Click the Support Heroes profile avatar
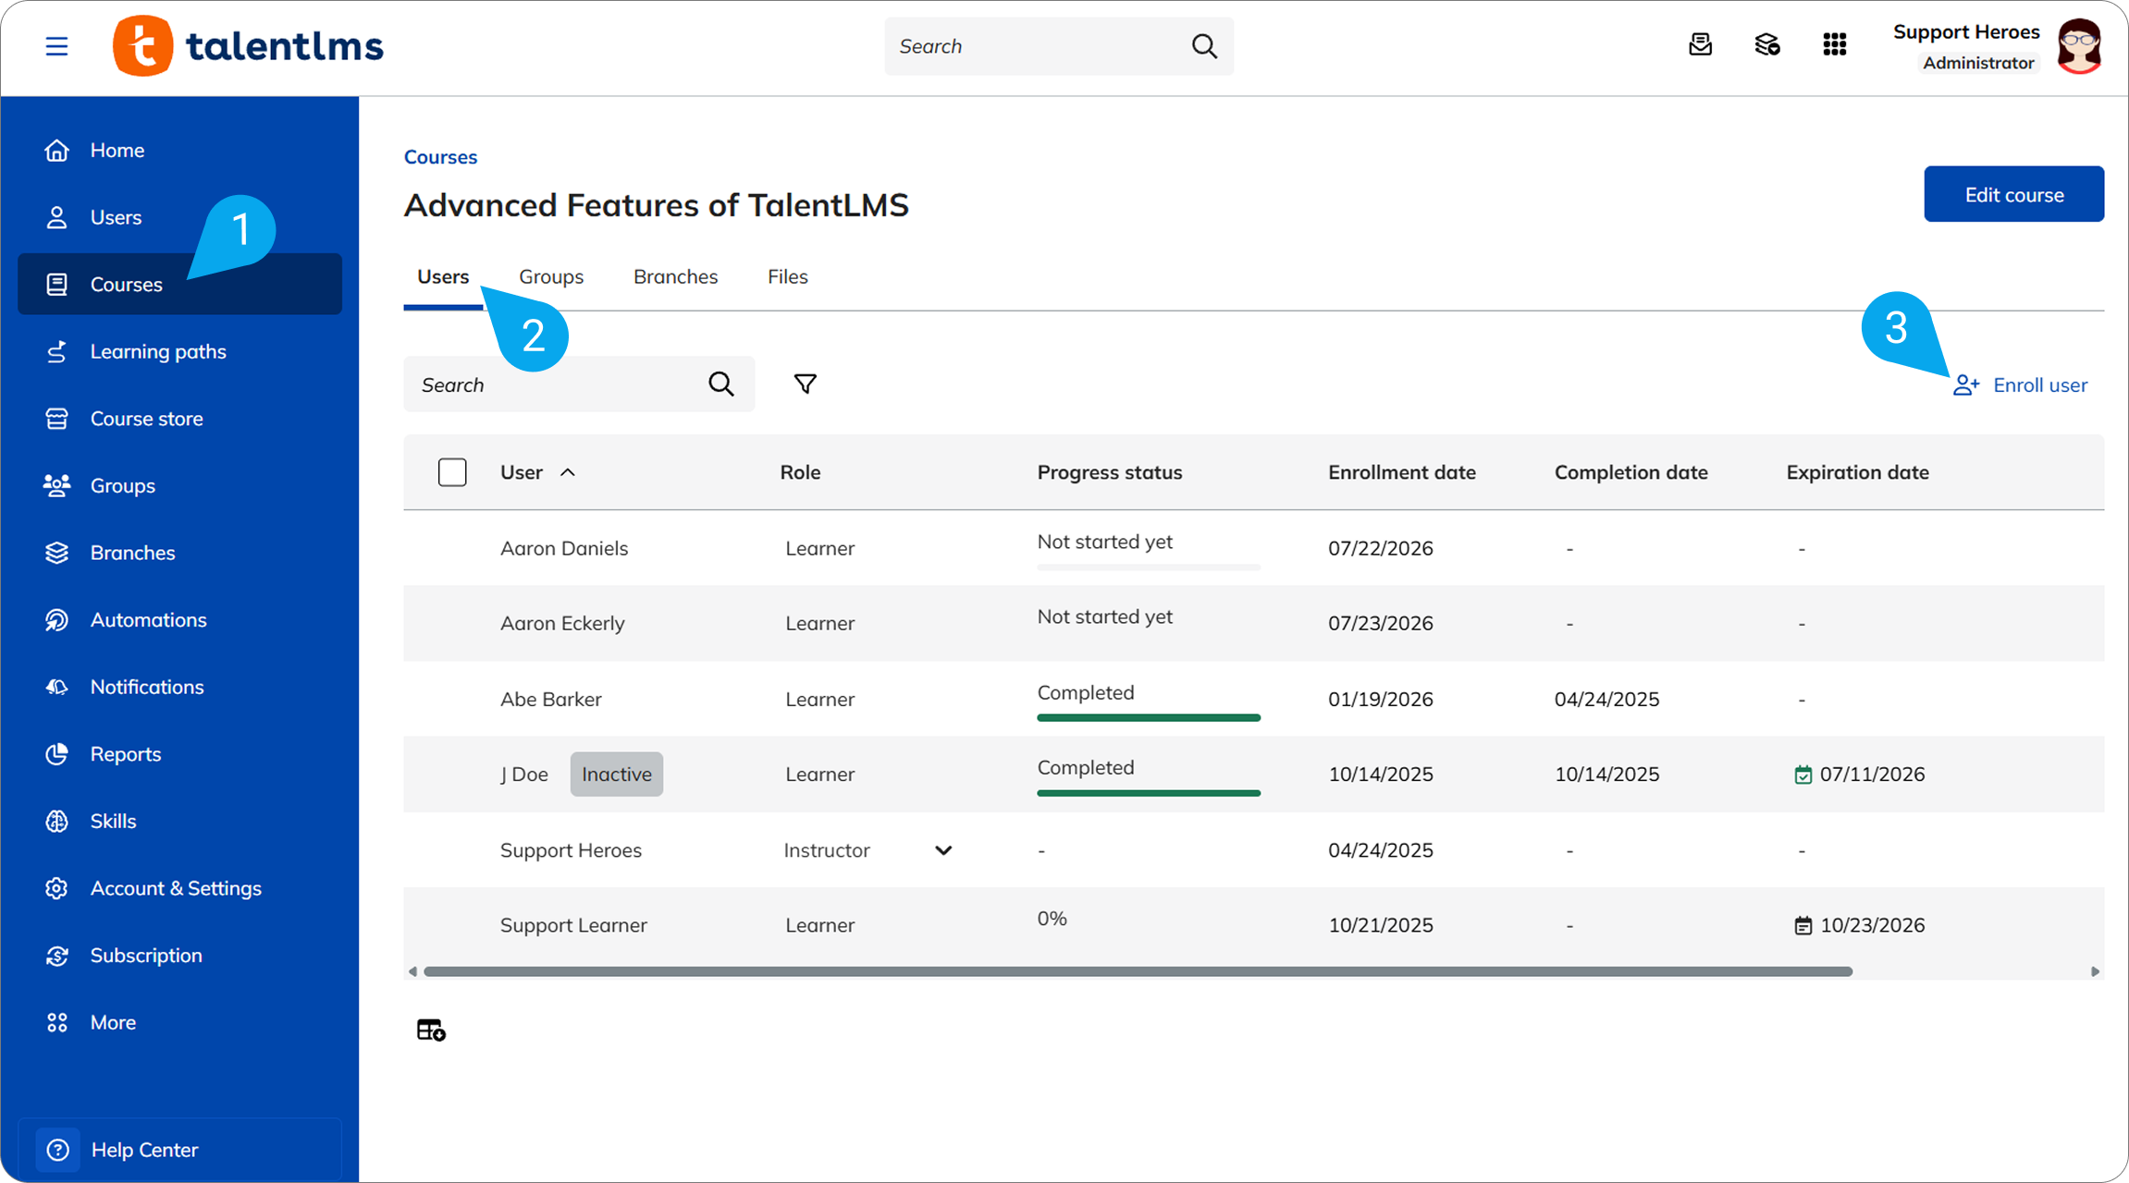Image resolution: width=2129 pixels, height=1183 pixels. pos(2079,46)
